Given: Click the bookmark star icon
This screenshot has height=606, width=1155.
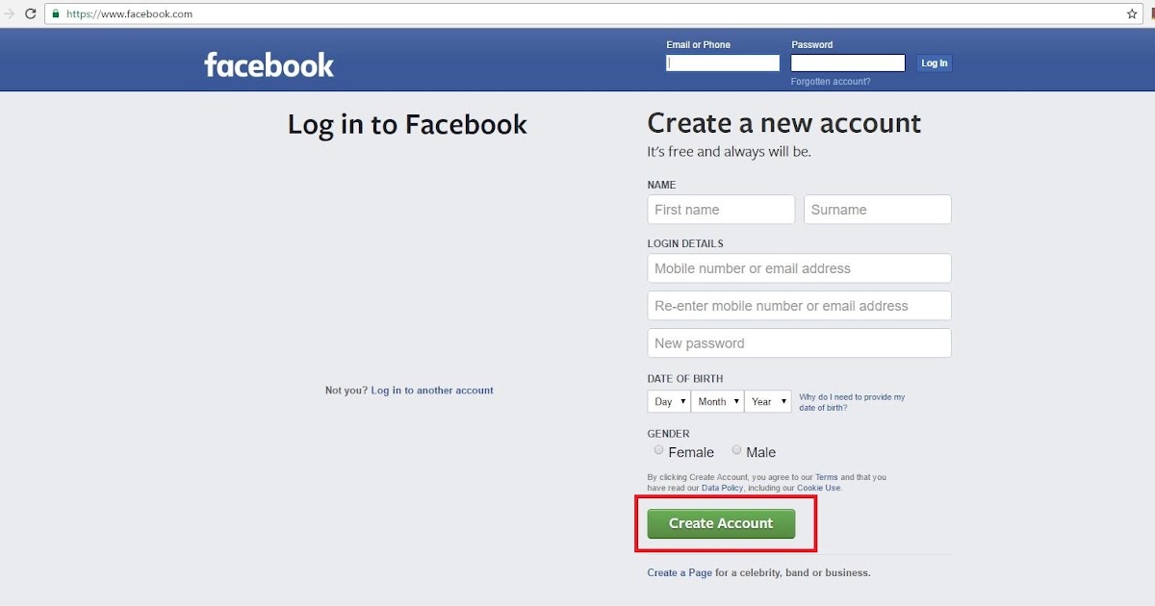Looking at the screenshot, I should pos(1132,14).
